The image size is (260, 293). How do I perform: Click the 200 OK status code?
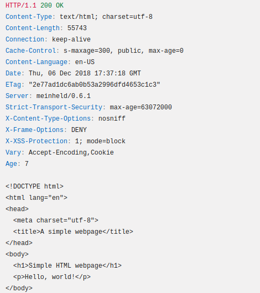click(x=52, y=5)
